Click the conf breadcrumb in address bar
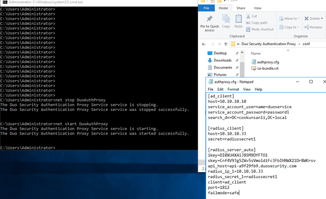 click(x=306, y=44)
